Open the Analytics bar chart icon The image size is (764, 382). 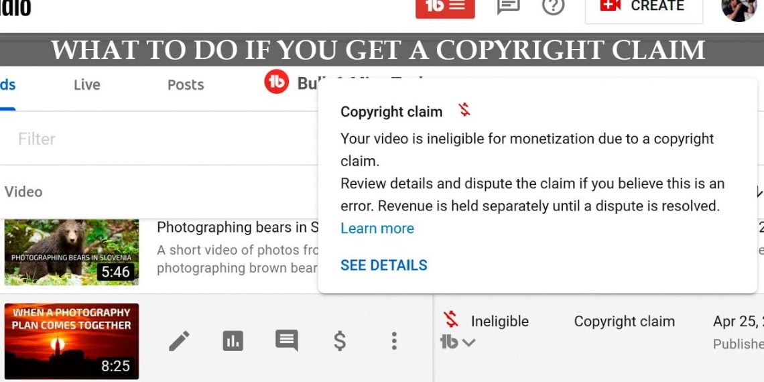click(233, 341)
